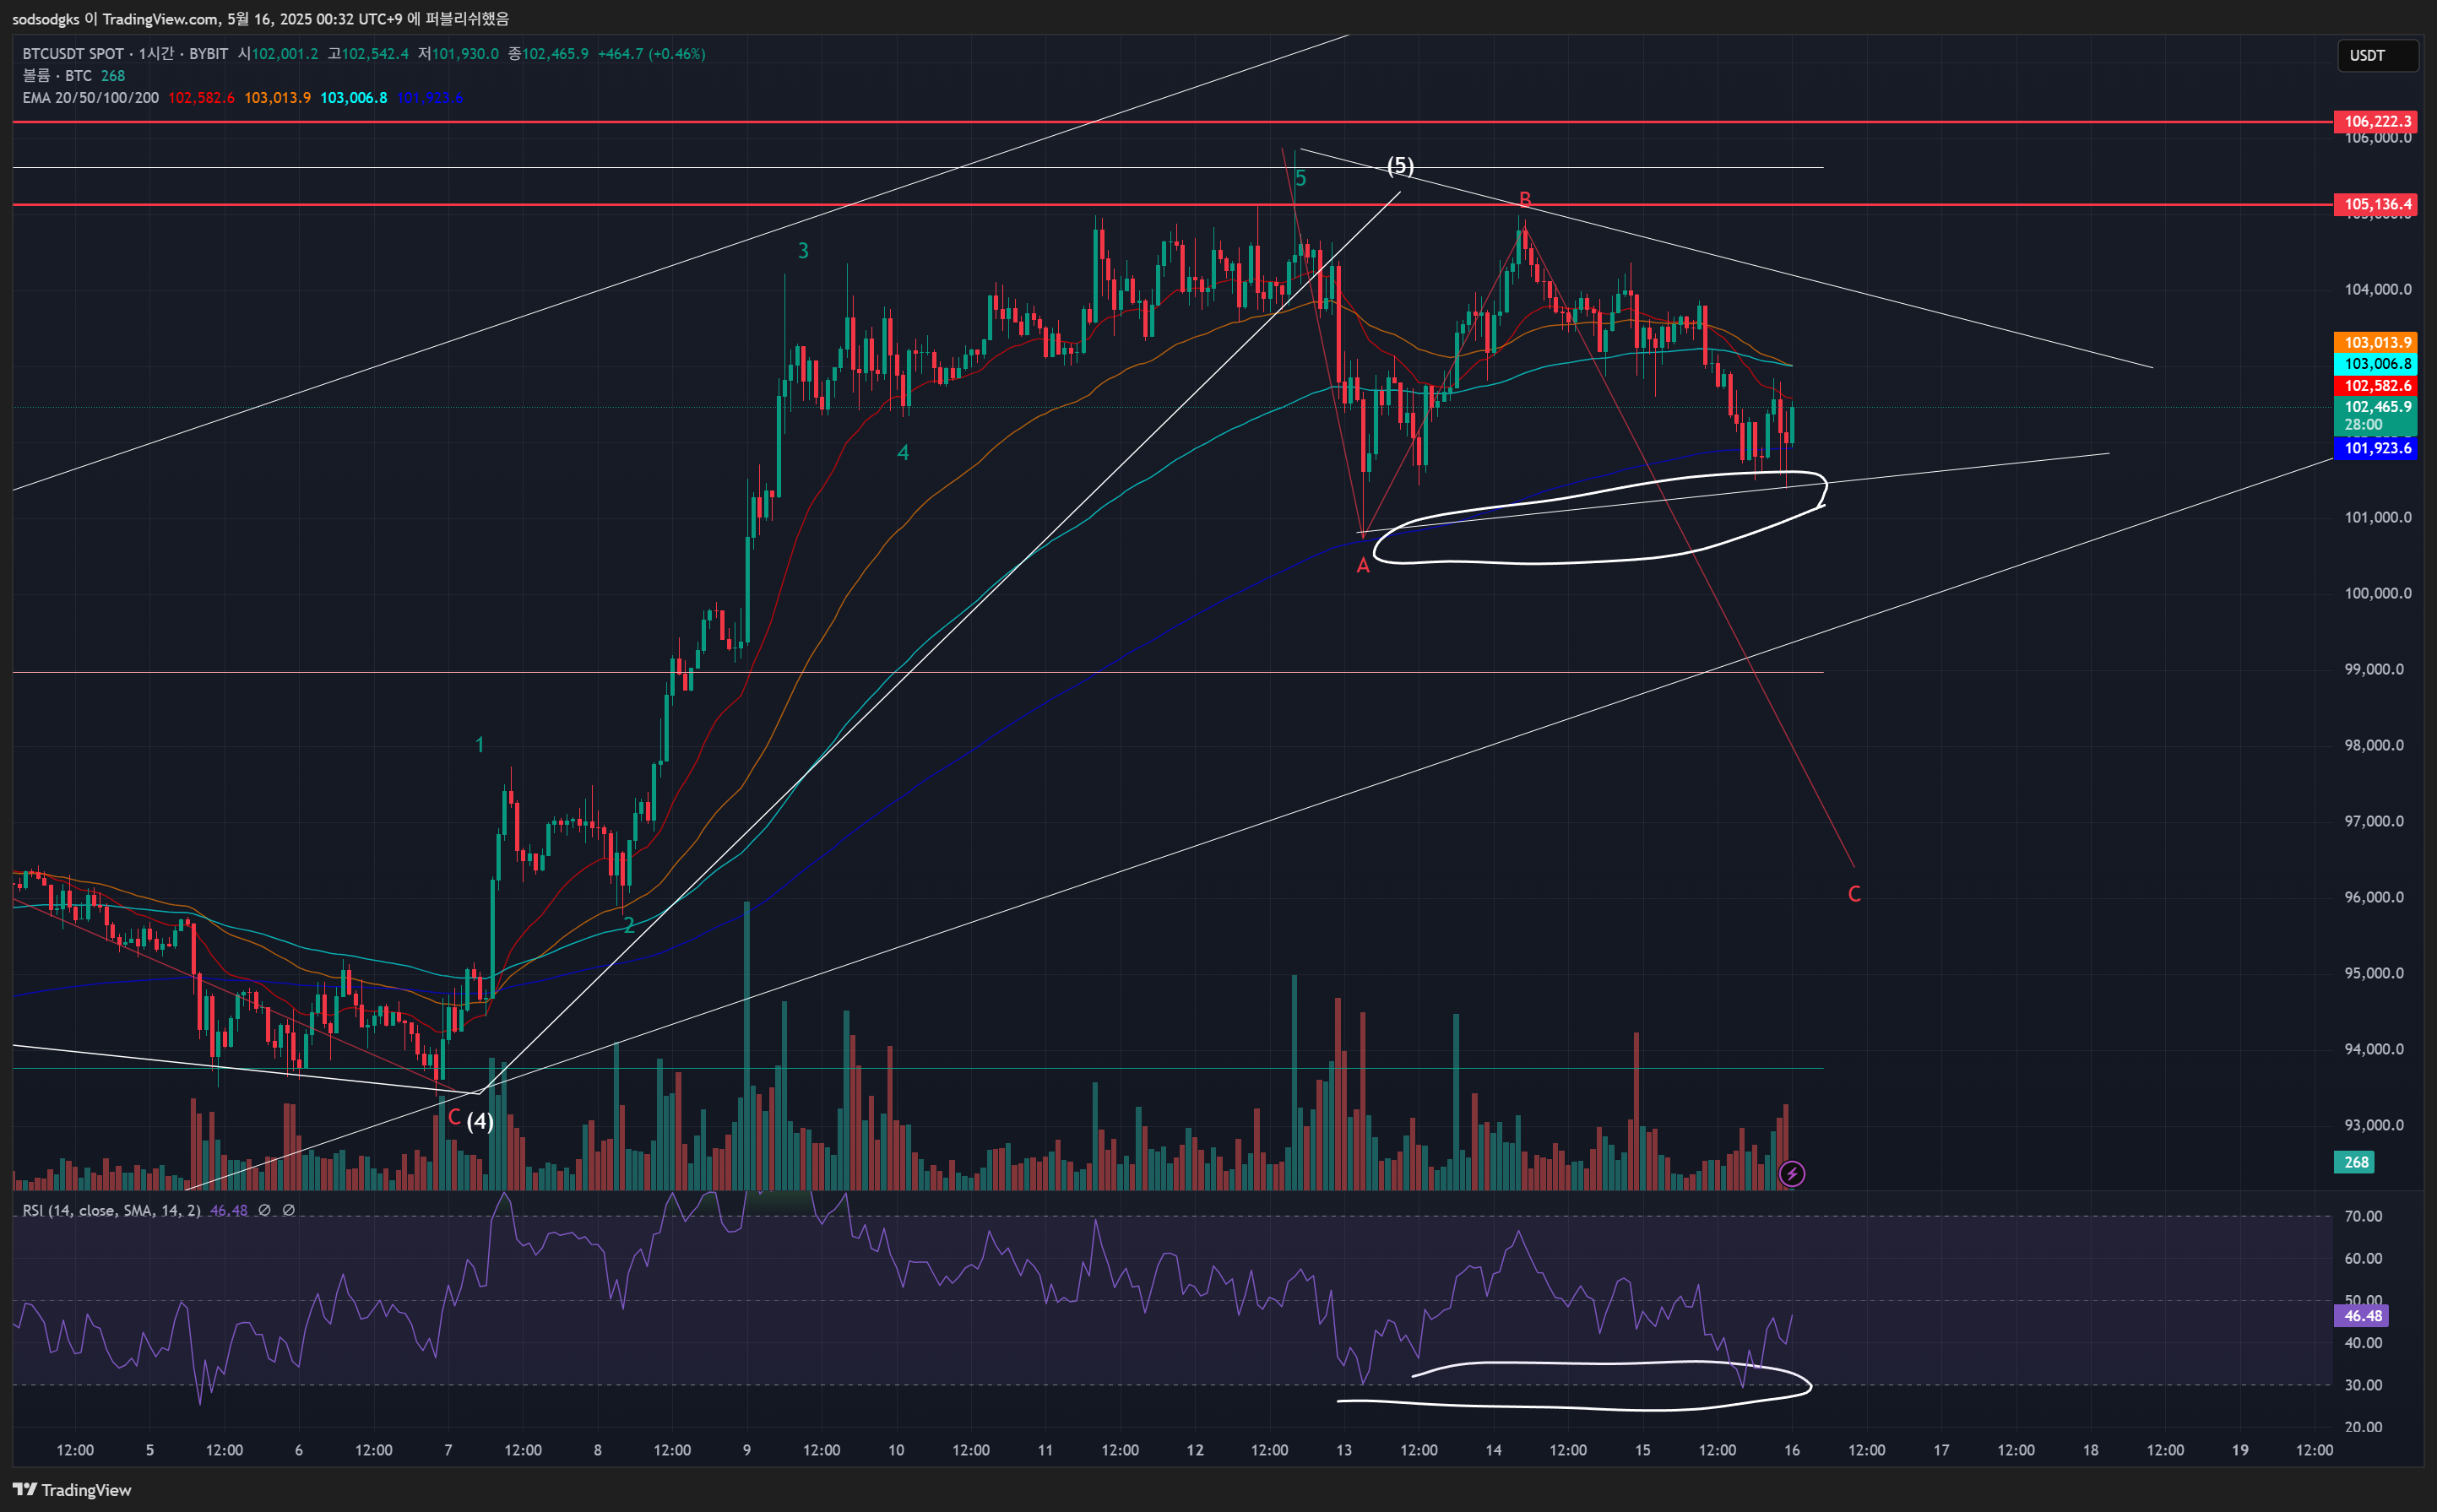Select the BTCUSDT SPOT symbol name
The width and height of the screenshot is (2437, 1512).
point(72,55)
